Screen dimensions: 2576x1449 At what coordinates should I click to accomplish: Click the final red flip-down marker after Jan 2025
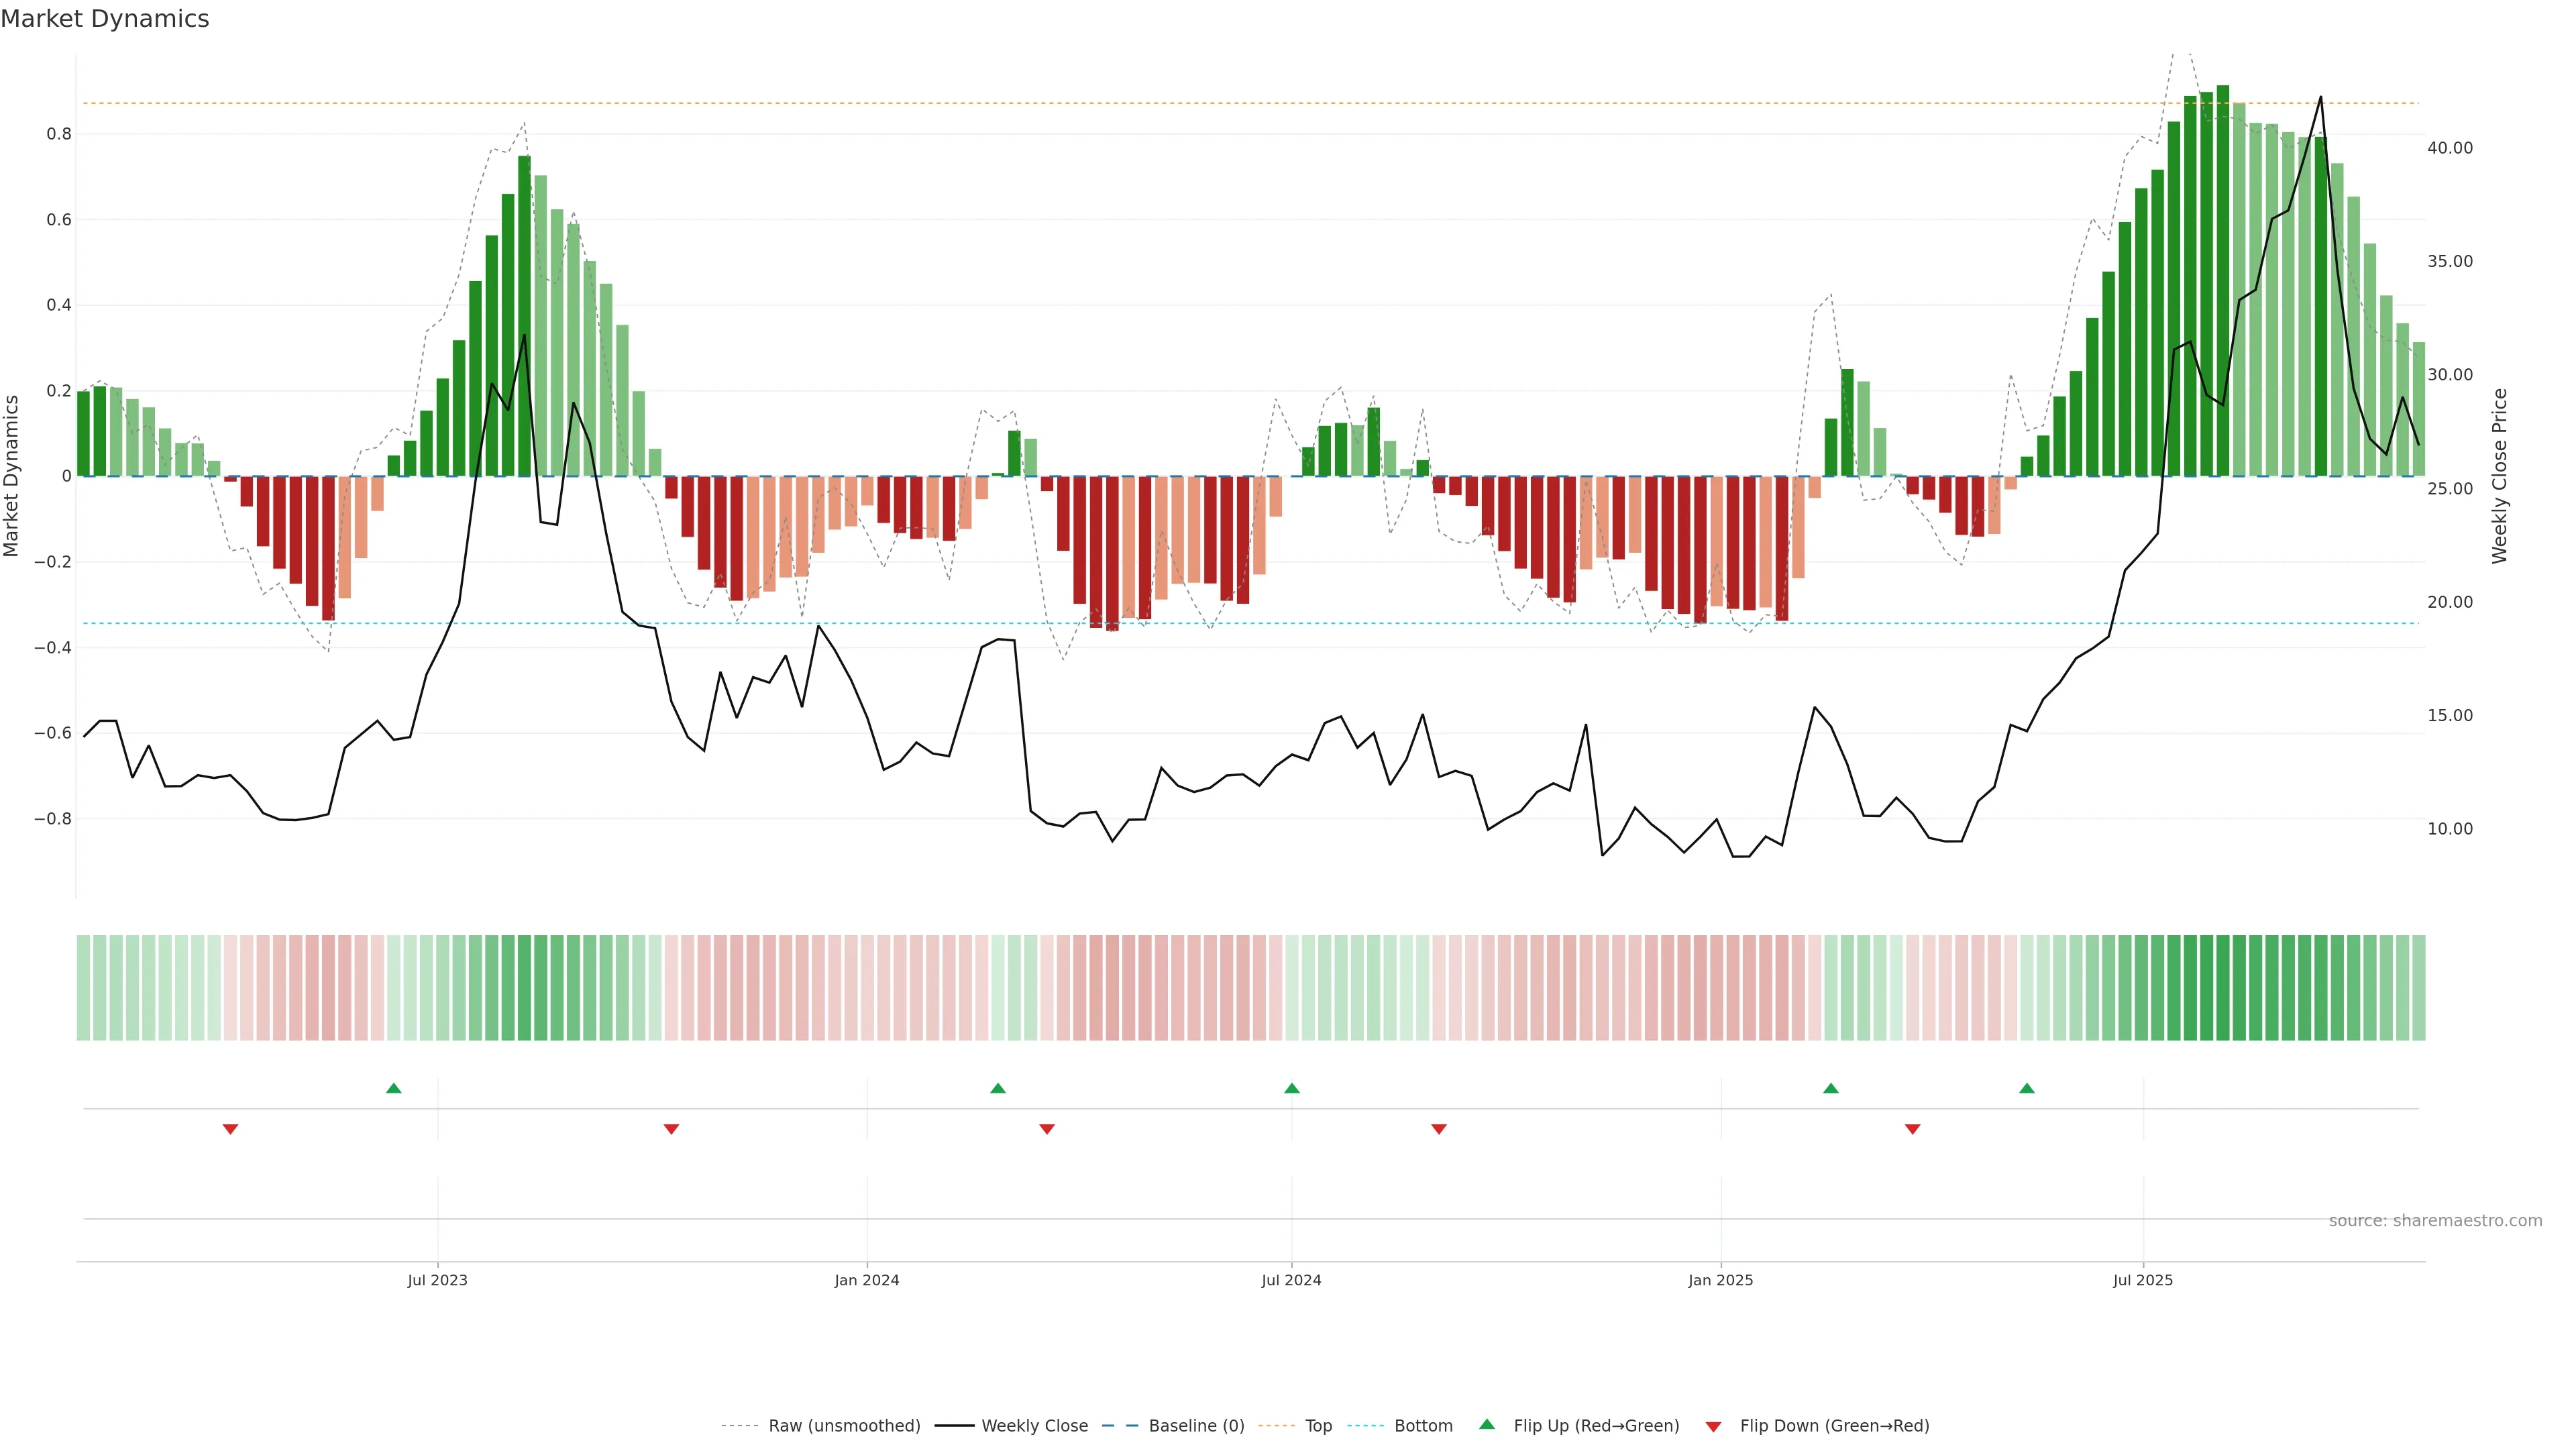click(1912, 1129)
